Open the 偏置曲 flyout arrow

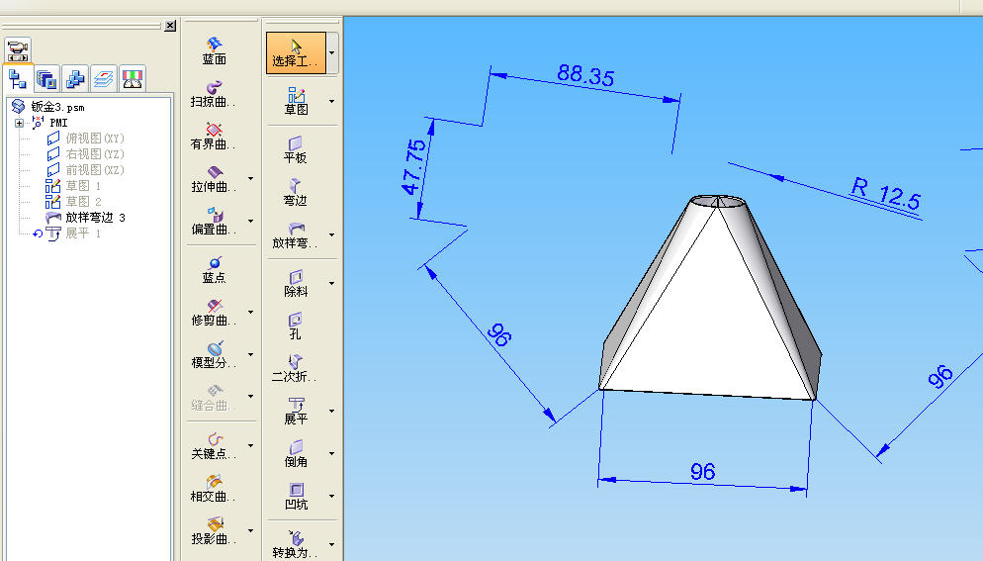click(x=251, y=222)
